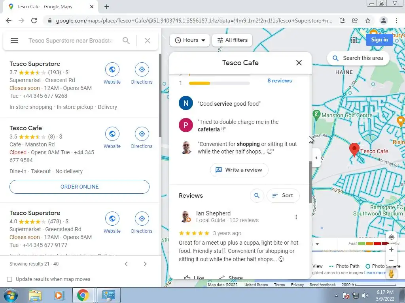The width and height of the screenshot is (405, 303).
Task: Share this page from address bar
Action: 355,21
